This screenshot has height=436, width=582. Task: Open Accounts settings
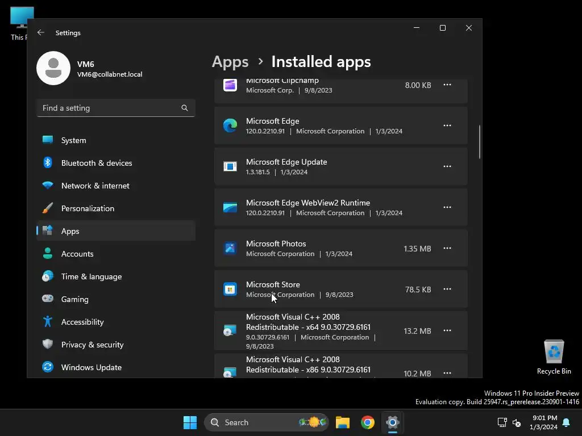[x=116, y=254]
